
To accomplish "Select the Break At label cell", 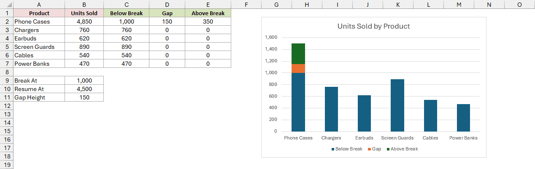I will (x=39, y=80).
